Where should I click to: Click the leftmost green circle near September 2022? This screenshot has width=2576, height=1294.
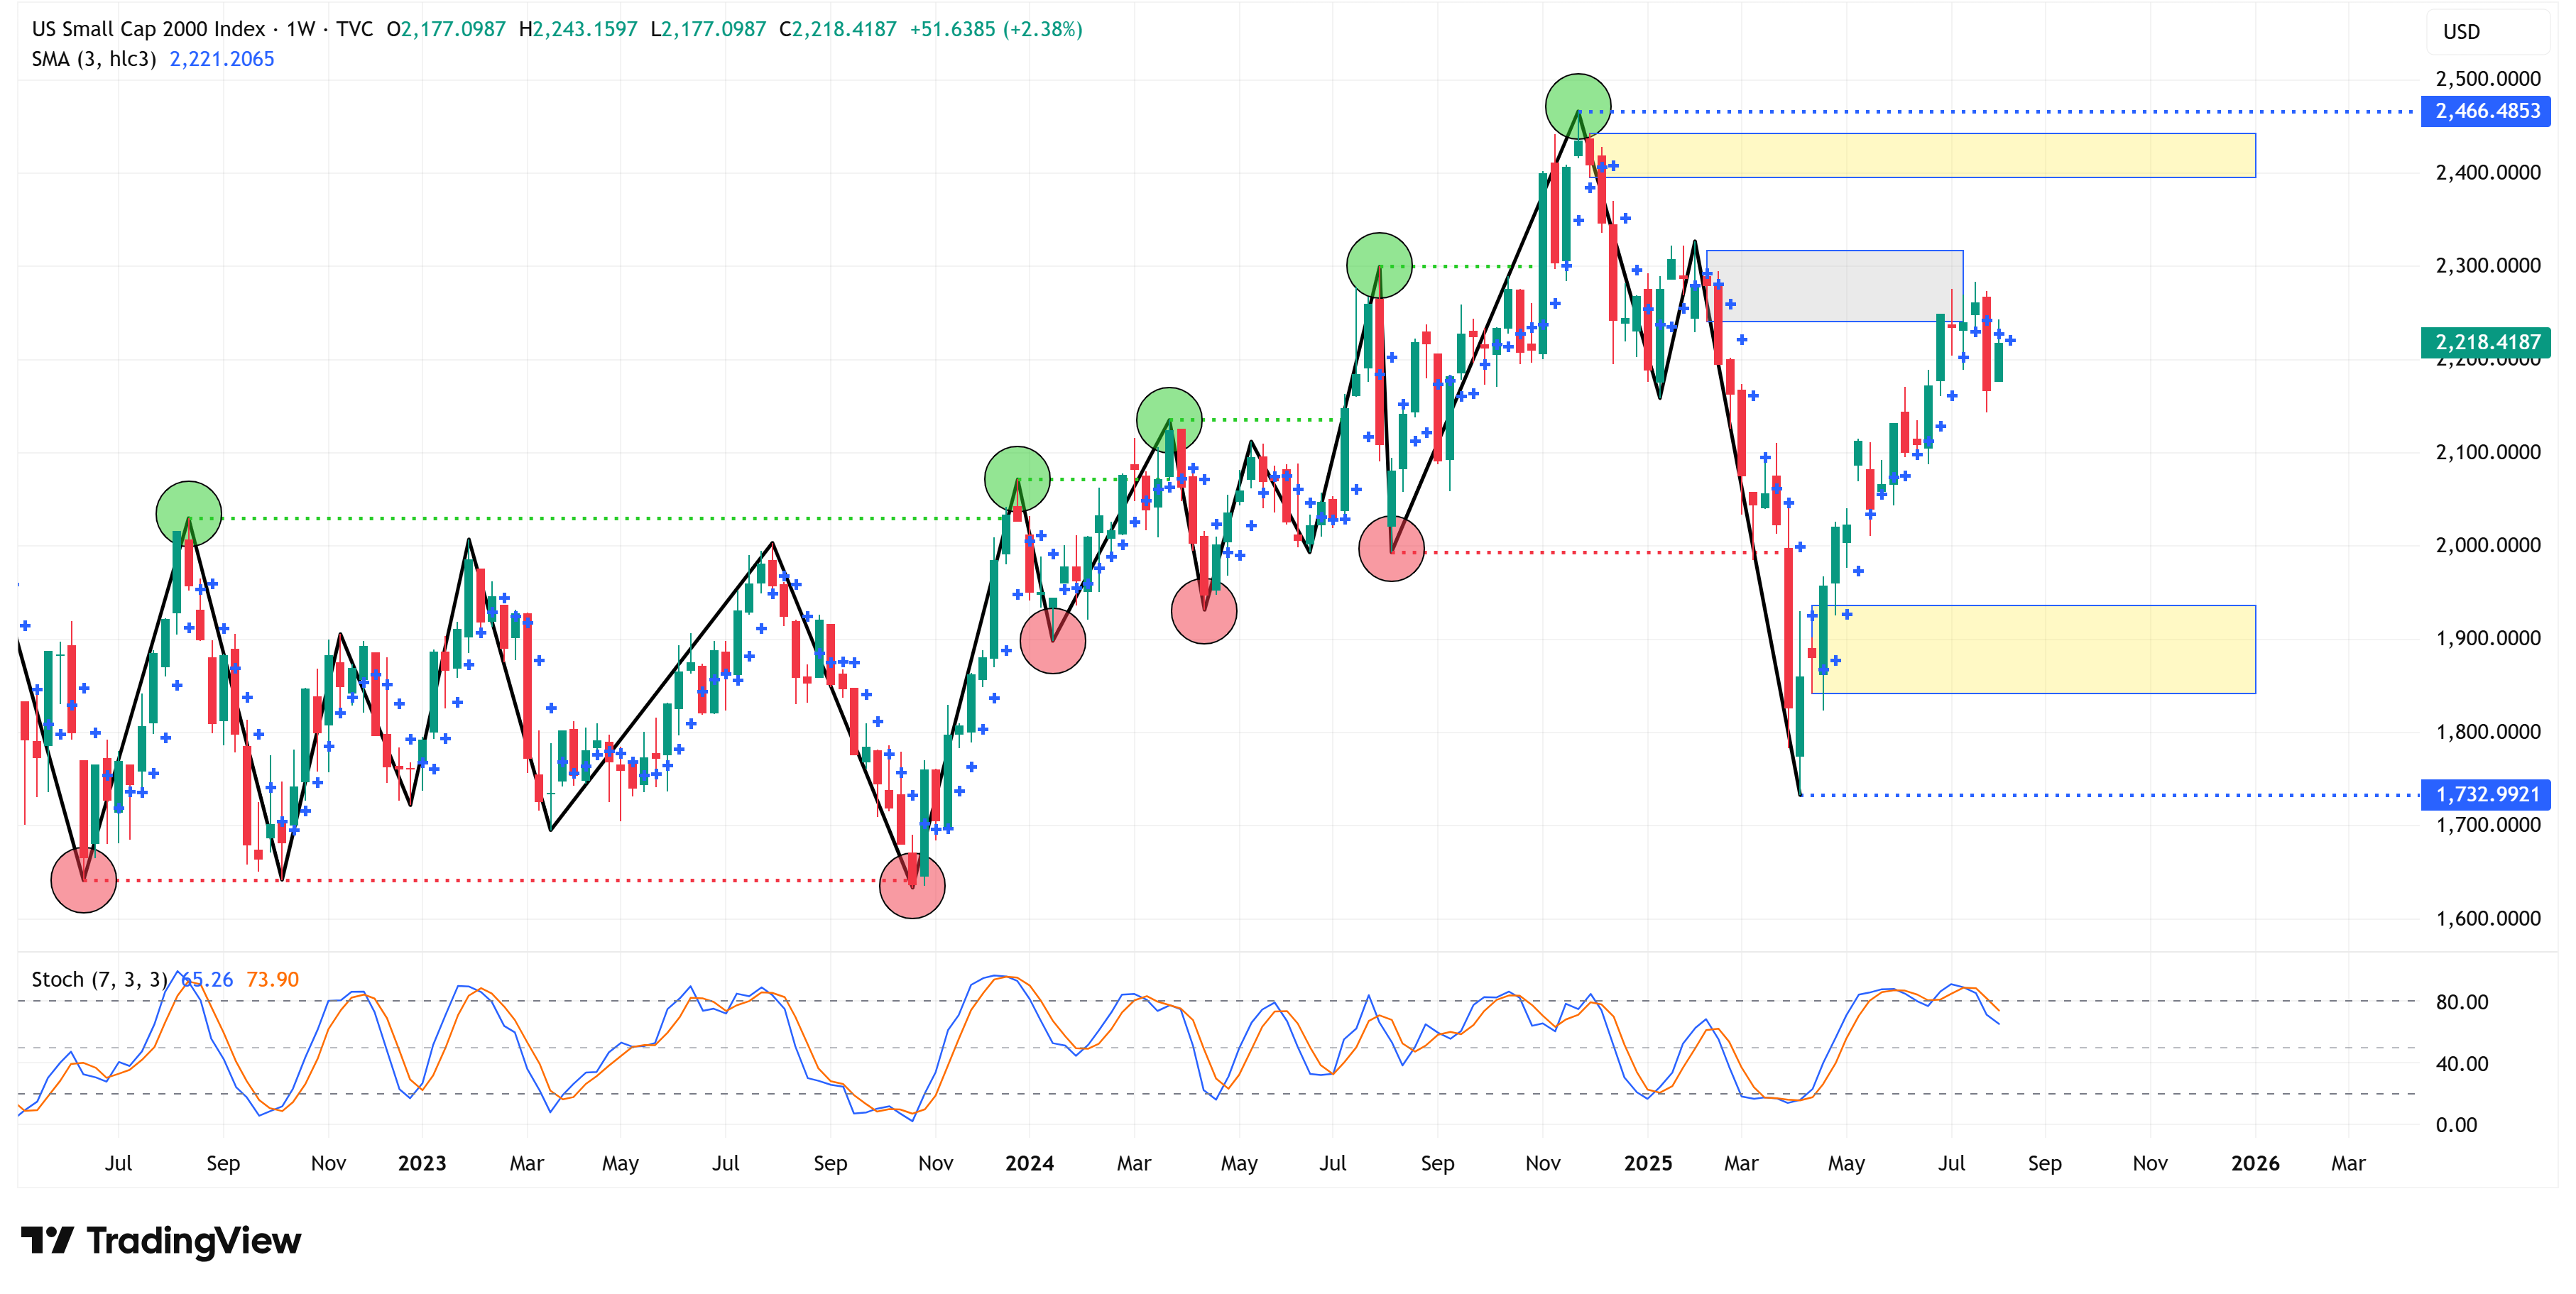(189, 514)
